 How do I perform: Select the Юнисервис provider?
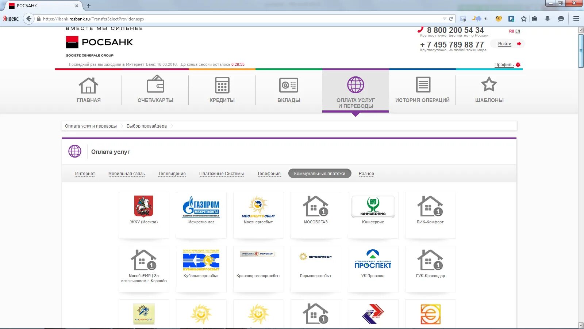click(373, 215)
